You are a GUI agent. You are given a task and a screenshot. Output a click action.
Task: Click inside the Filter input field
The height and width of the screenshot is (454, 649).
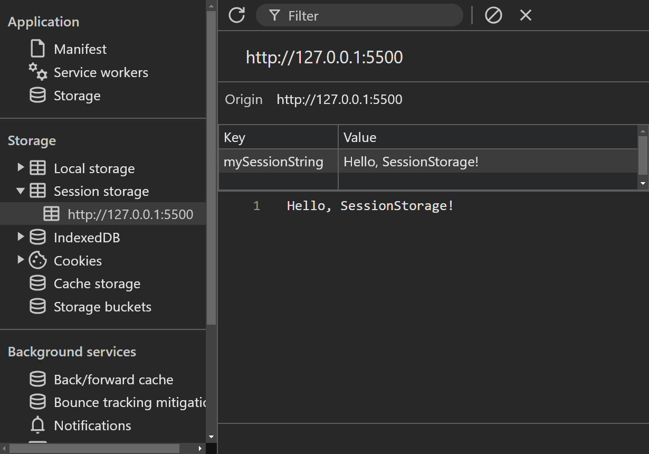click(x=359, y=15)
